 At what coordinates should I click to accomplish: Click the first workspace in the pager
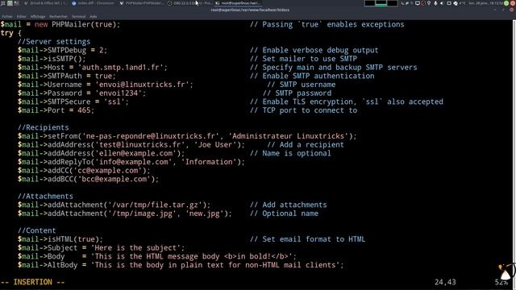click(x=369, y=3)
